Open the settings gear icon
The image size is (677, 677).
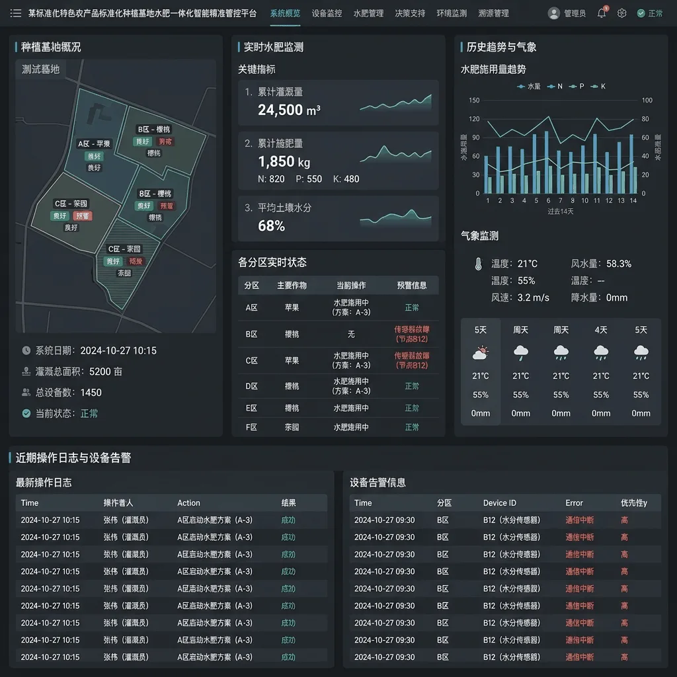coord(621,13)
